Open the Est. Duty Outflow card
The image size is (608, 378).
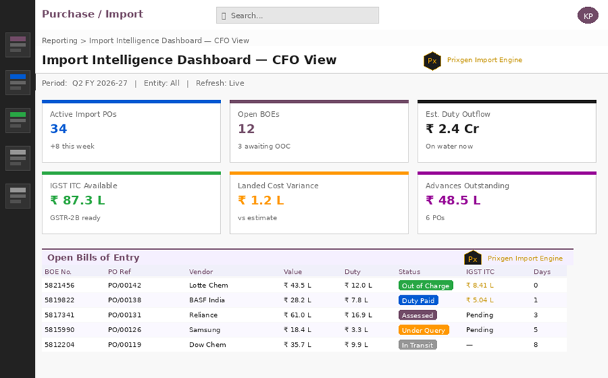coord(507,131)
